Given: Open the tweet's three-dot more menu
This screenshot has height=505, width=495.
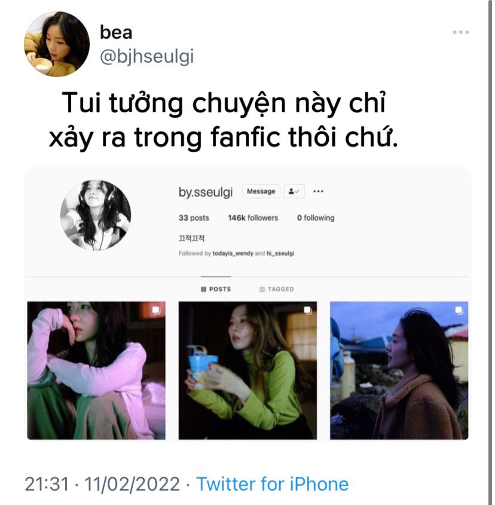Looking at the screenshot, I should pyautogui.click(x=460, y=32).
